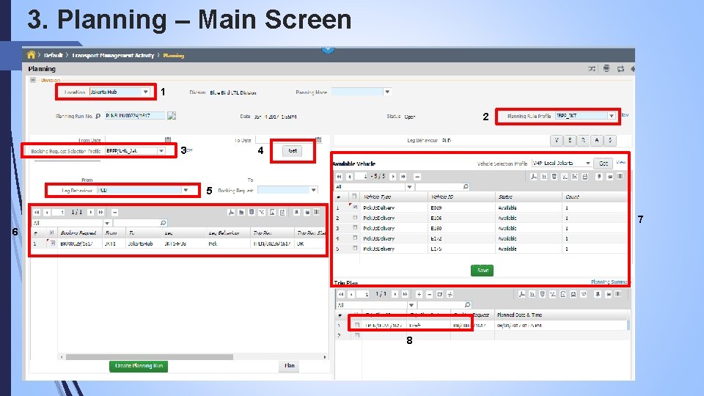Screen dimensions: 704x396
Task: Toggle checkbox for vehicle E106
Action: tap(355, 218)
